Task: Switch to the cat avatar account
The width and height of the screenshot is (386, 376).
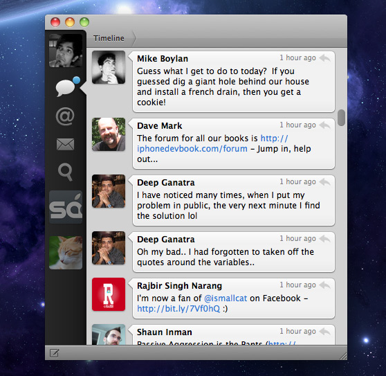Action: click(66, 253)
